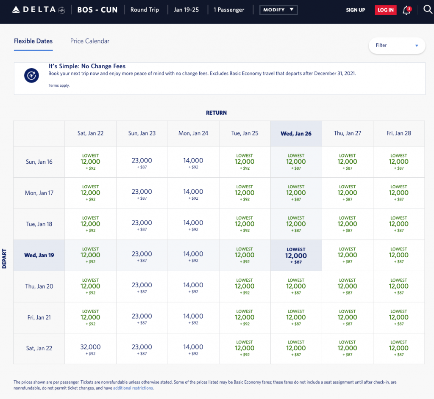Click the LOG IN button
434x399 pixels.
coord(385,10)
